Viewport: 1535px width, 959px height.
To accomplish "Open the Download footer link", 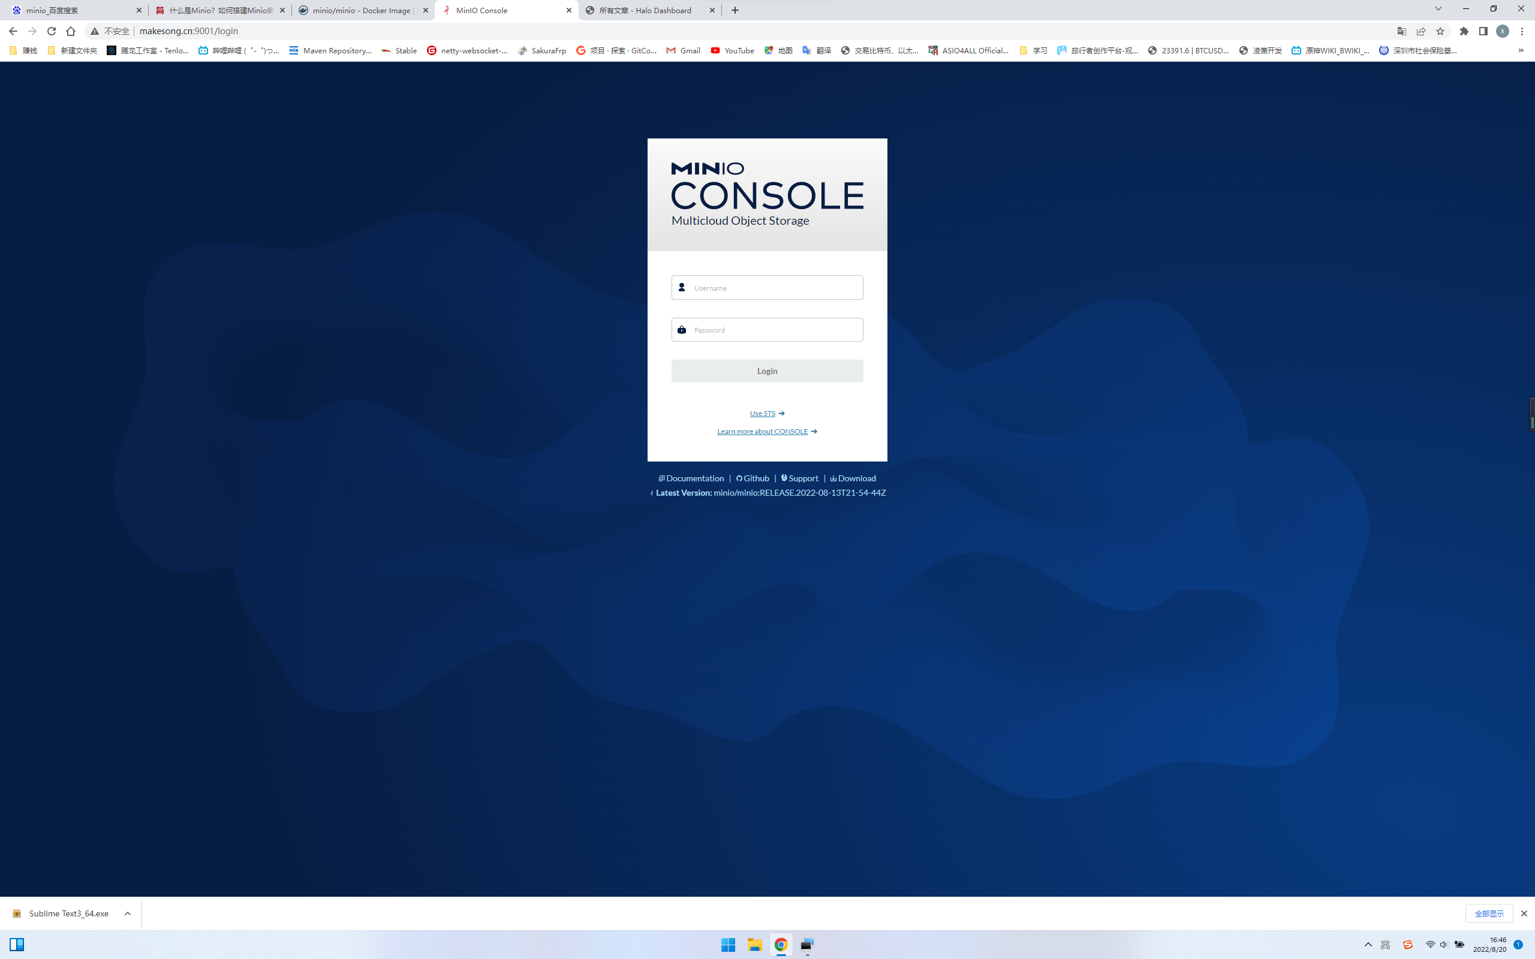I will [853, 478].
